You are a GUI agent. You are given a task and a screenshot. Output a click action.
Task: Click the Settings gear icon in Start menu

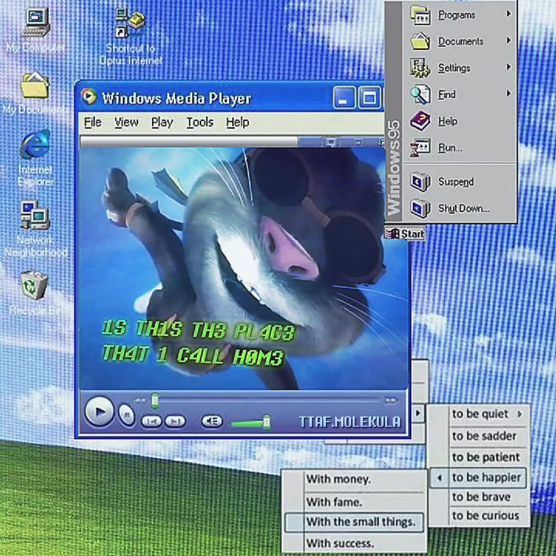[420, 68]
